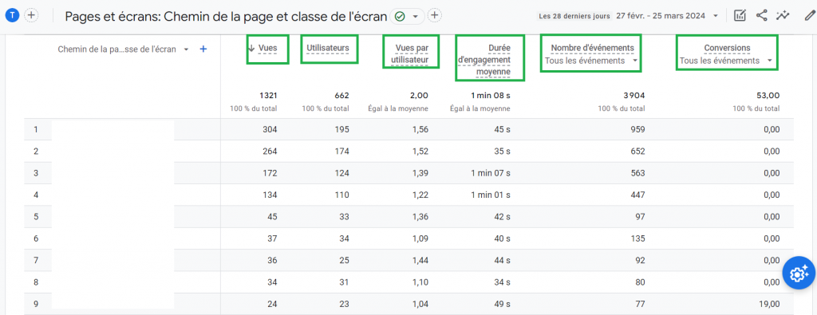Click the Conversions column header
Viewport: 817px width, 315px height.
727,49
